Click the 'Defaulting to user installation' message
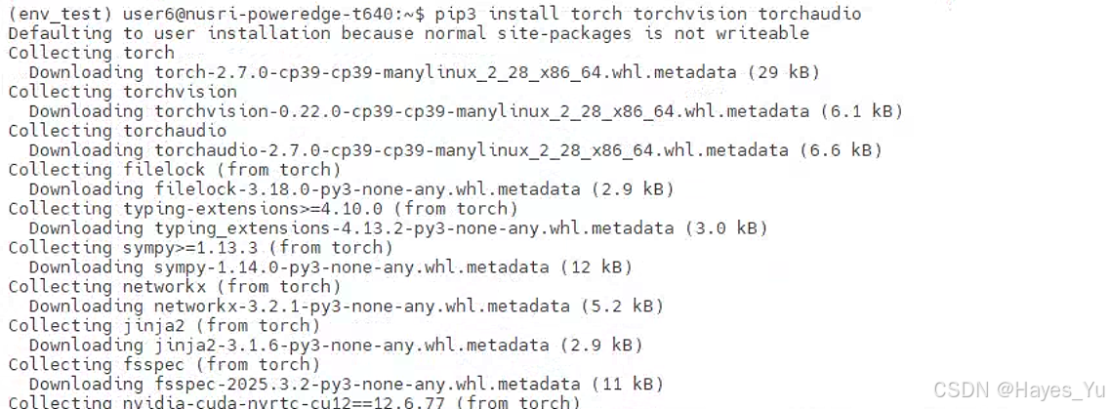Screen dimensions: 1109x409 (409, 33)
